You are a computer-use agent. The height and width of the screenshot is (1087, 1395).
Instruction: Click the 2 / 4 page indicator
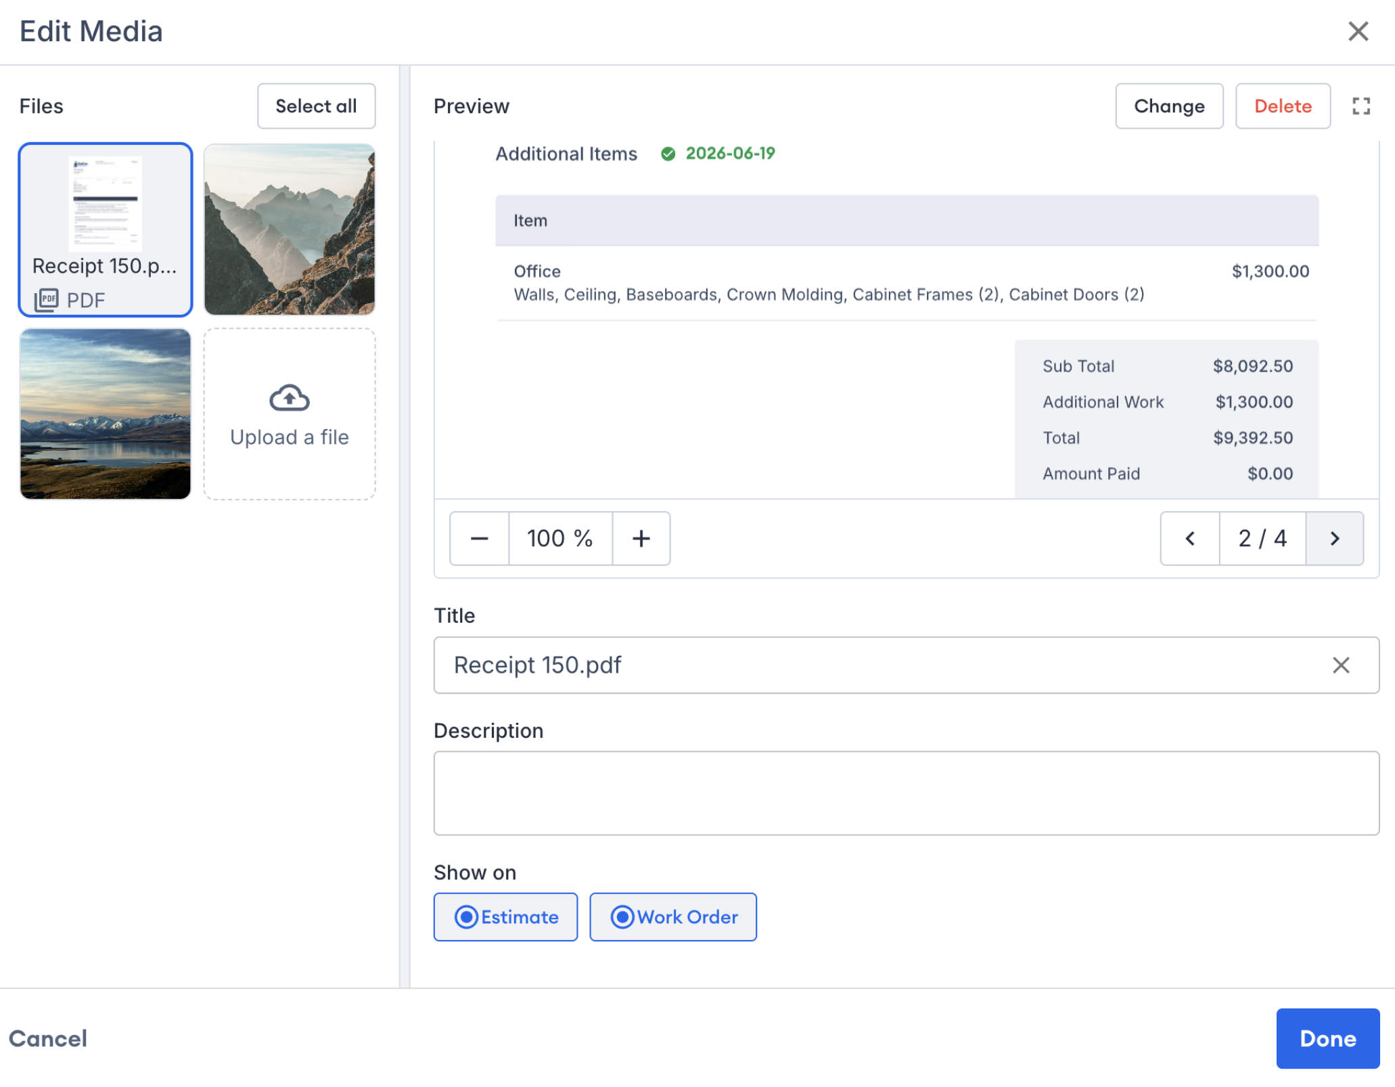coord(1262,538)
